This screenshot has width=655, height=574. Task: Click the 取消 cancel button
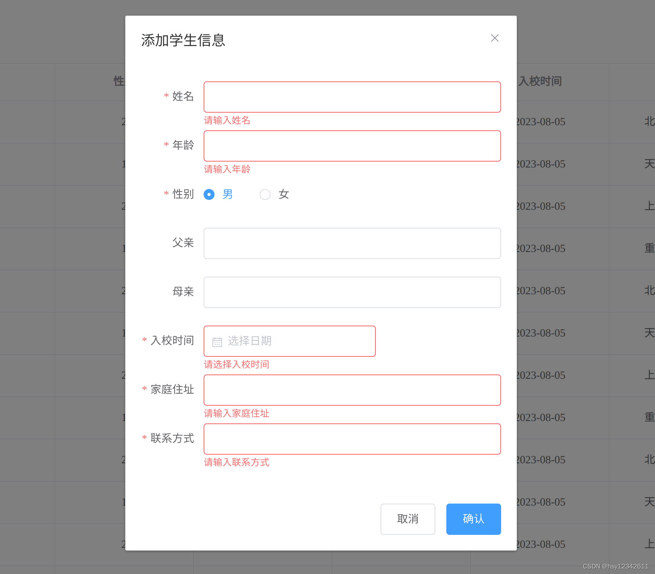click(408, 519)
